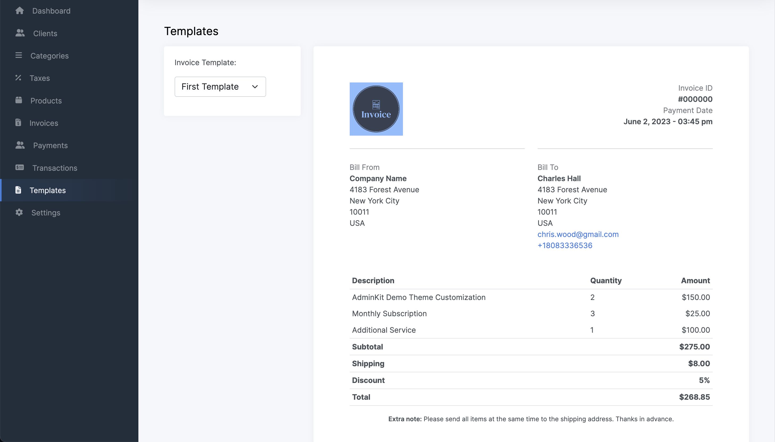Image resolution: width=775 pixels, height=442 pixels.
Task: Open chris.wood@gmail.com email link
Action: coord(578,234)
